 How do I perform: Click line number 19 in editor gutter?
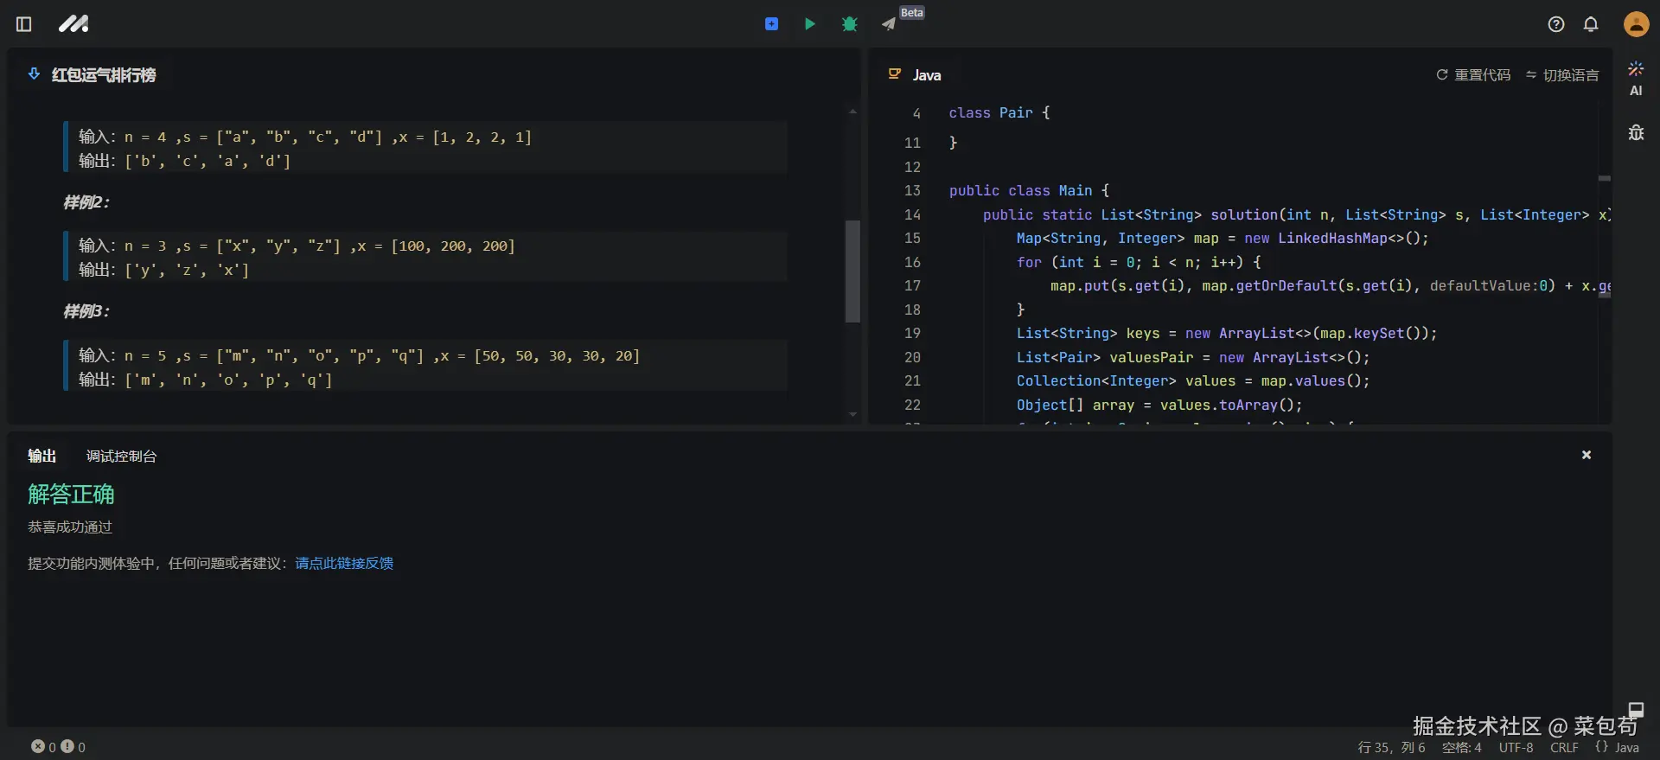point(912,333)
